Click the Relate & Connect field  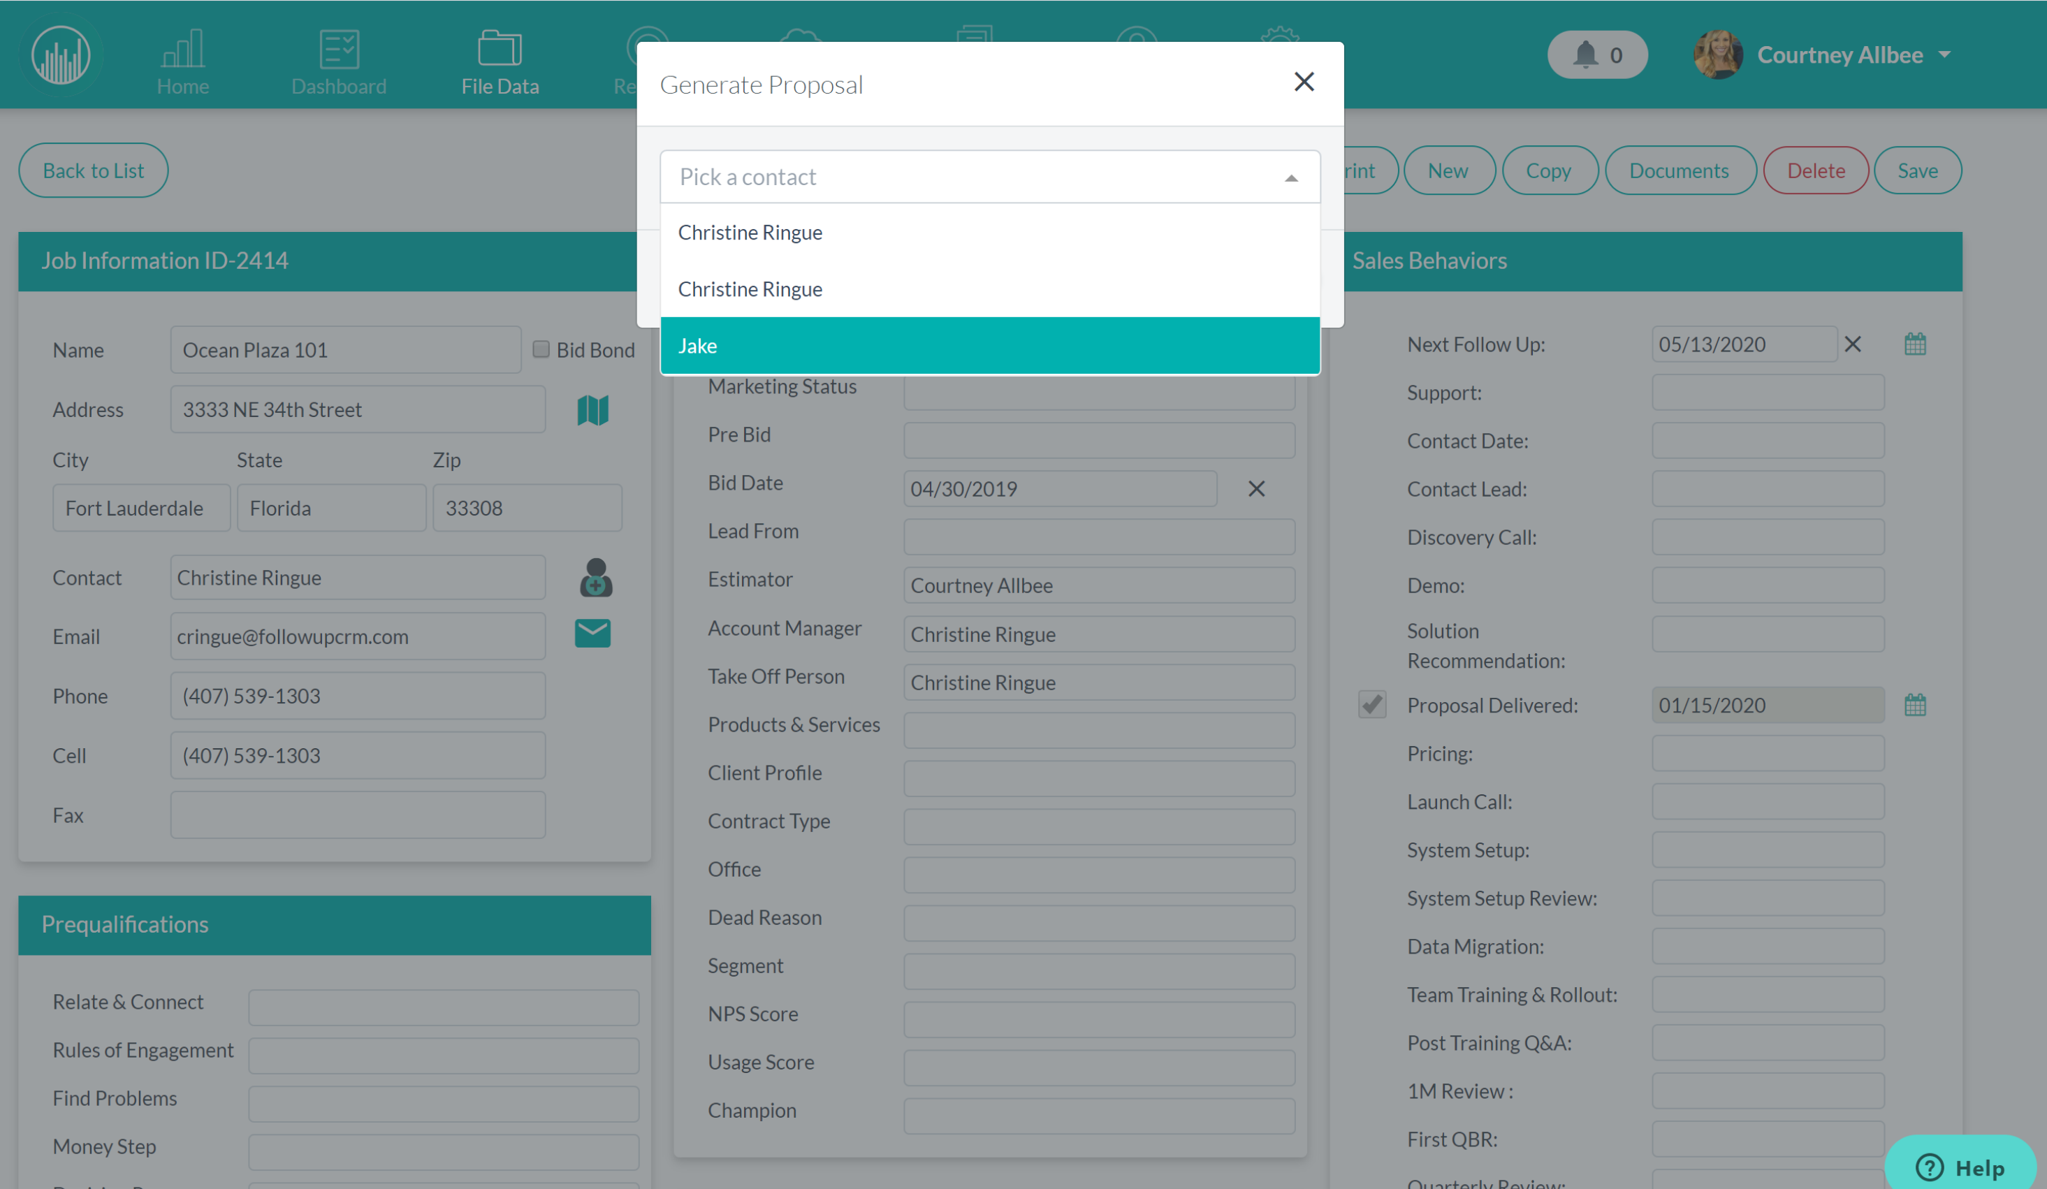444,1008
